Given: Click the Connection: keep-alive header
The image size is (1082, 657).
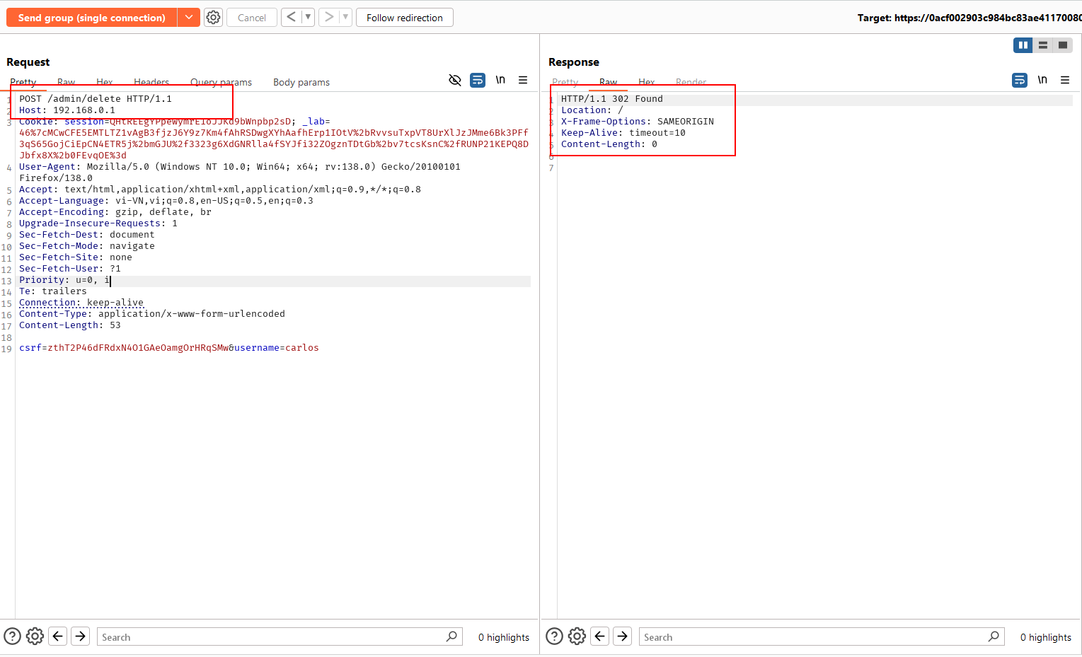Looking at the screenshot, I should point(81,303).
